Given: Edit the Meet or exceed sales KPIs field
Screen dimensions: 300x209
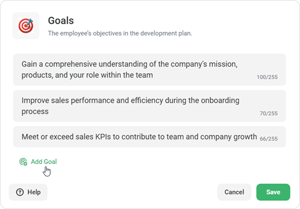Looking at the screenshot, I should (x=150, y=137).
